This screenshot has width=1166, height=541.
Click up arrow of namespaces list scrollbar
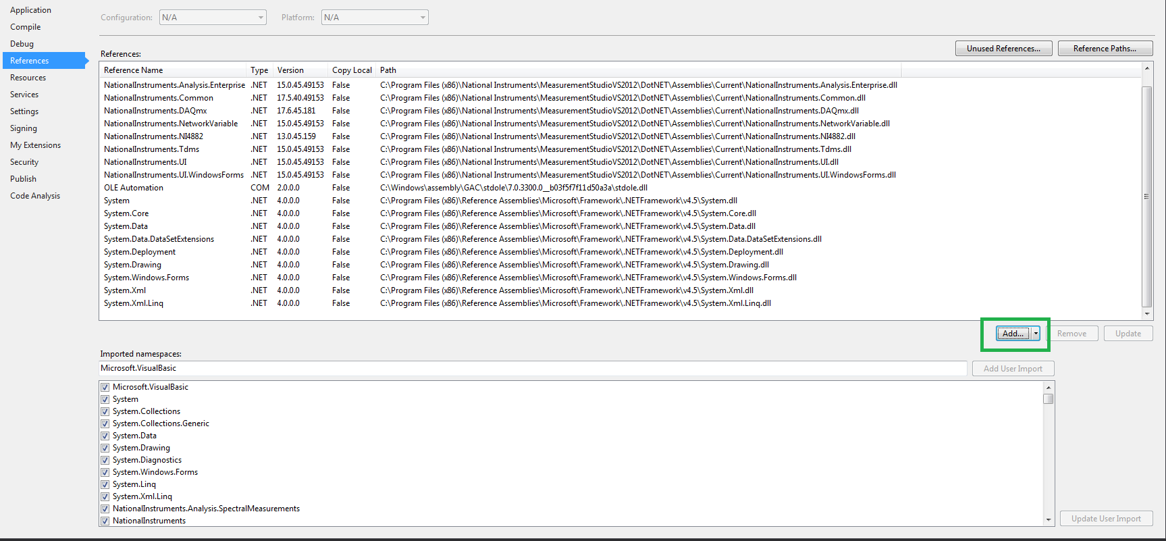(x=1049, y=388)
